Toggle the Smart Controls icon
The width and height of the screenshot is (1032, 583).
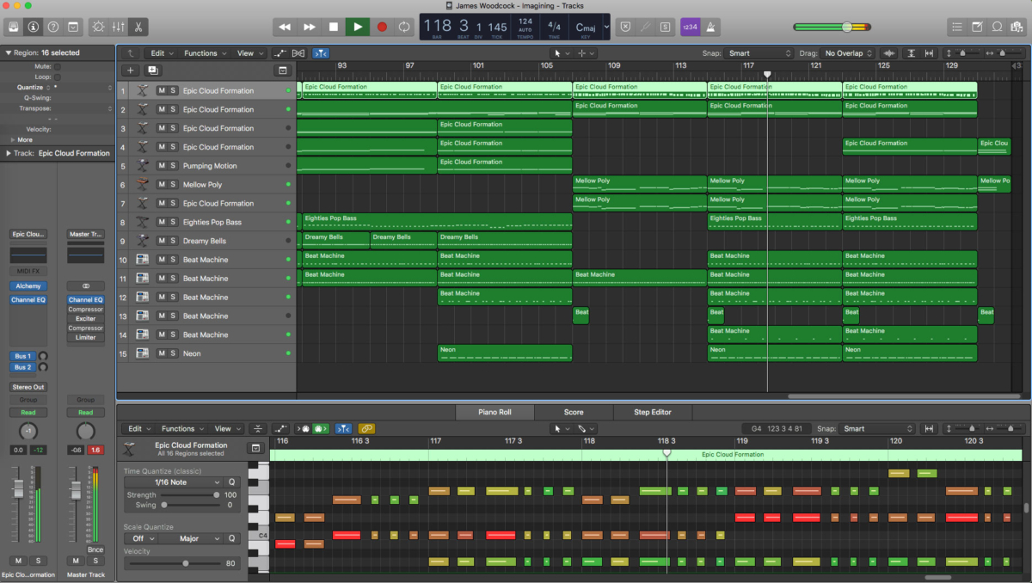click(x=99, y=27)
